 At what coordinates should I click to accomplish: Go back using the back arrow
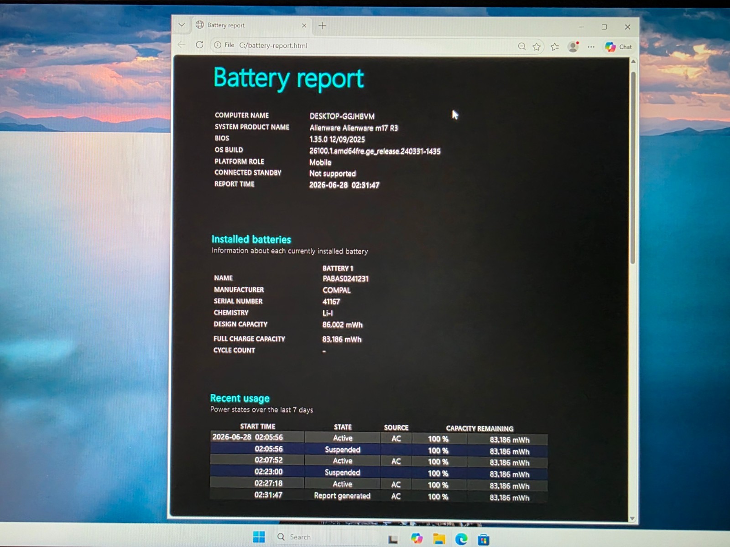tap(182, 45)
